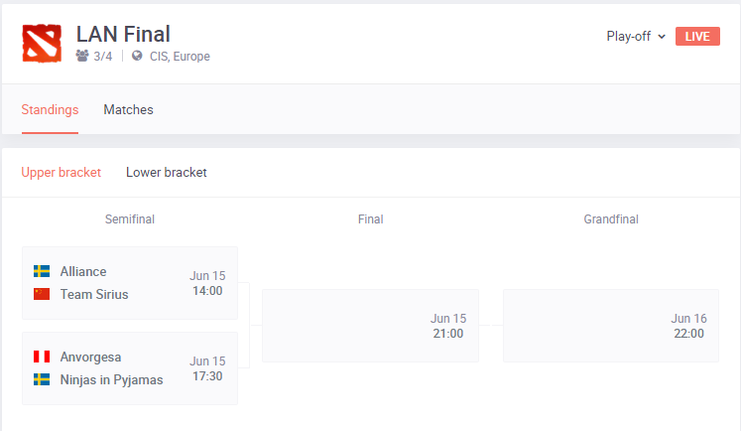Open the upper bracket Final match card
Viewport: 741px width, 431px height.
371,326
